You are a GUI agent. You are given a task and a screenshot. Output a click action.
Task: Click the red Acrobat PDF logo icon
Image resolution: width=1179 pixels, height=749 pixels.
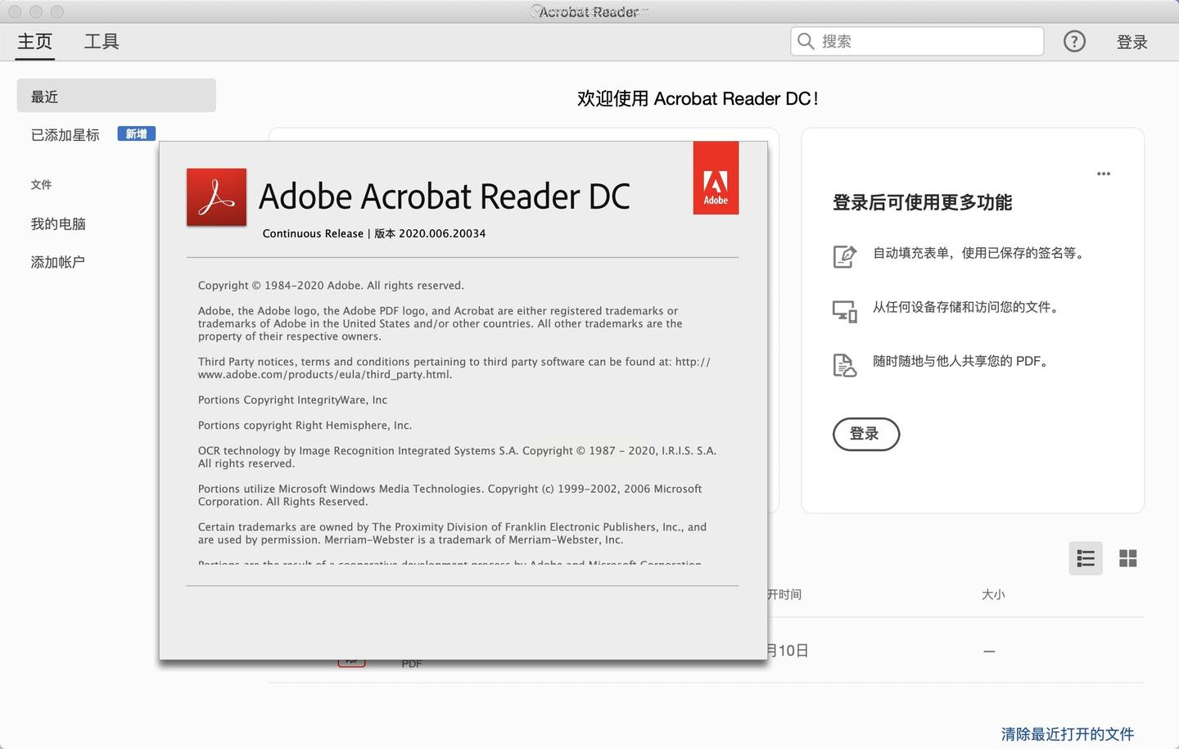(x=216, y=197)
